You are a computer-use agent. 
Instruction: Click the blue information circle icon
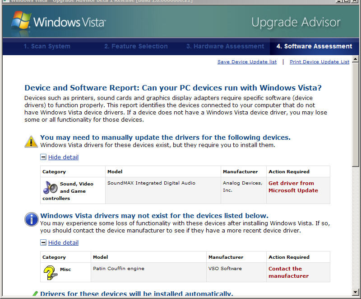pos(31,219)
